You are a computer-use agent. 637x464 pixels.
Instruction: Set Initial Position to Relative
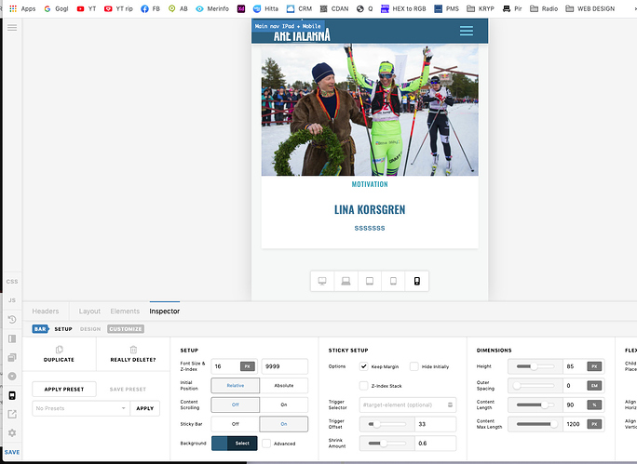click(236, 385)
